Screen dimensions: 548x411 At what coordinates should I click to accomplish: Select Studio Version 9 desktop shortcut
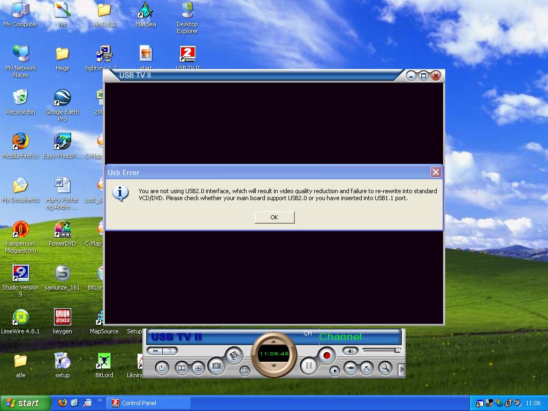(x=20, y=280)
